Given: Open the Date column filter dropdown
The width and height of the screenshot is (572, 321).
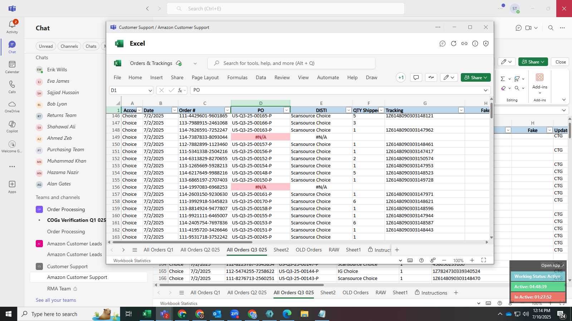Looking at the screenshot, I should [x=174, y=110].
